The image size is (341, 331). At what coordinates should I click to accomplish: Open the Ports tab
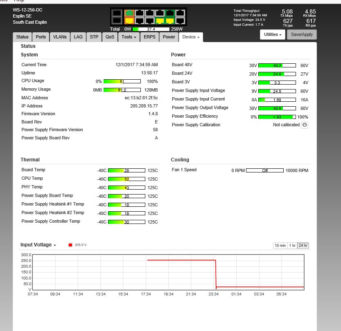click(x=41, y=37)
